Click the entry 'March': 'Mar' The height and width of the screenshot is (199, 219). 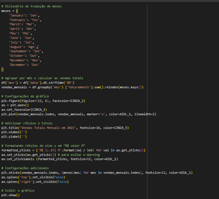point(22,24)
